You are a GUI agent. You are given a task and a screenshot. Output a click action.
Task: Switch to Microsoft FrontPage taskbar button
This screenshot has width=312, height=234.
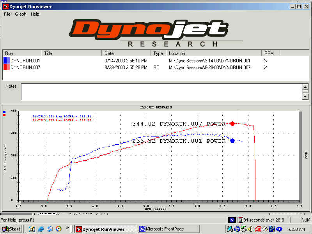[168, 229]
